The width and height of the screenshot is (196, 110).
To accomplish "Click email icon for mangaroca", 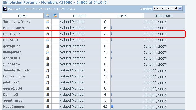I will 48,52.
